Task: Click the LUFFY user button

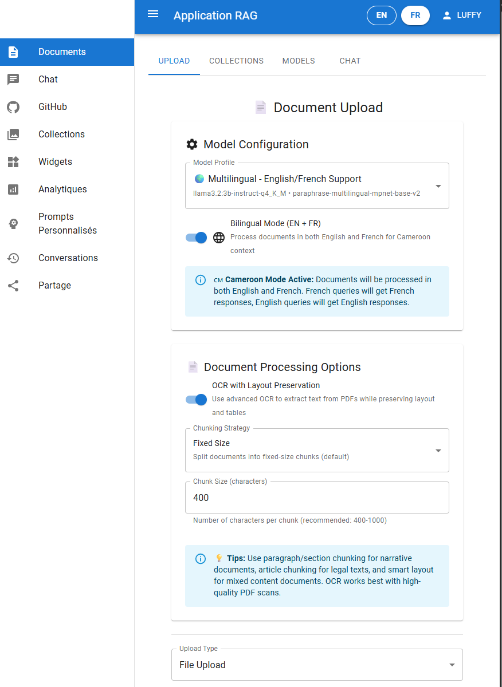Action: (462, 15)
